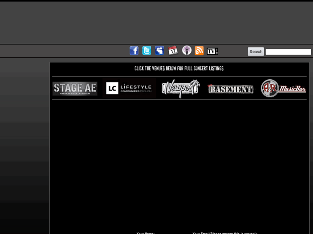Click the TV icon
Screen dimensions: 313x234
[x=212, y=52]
